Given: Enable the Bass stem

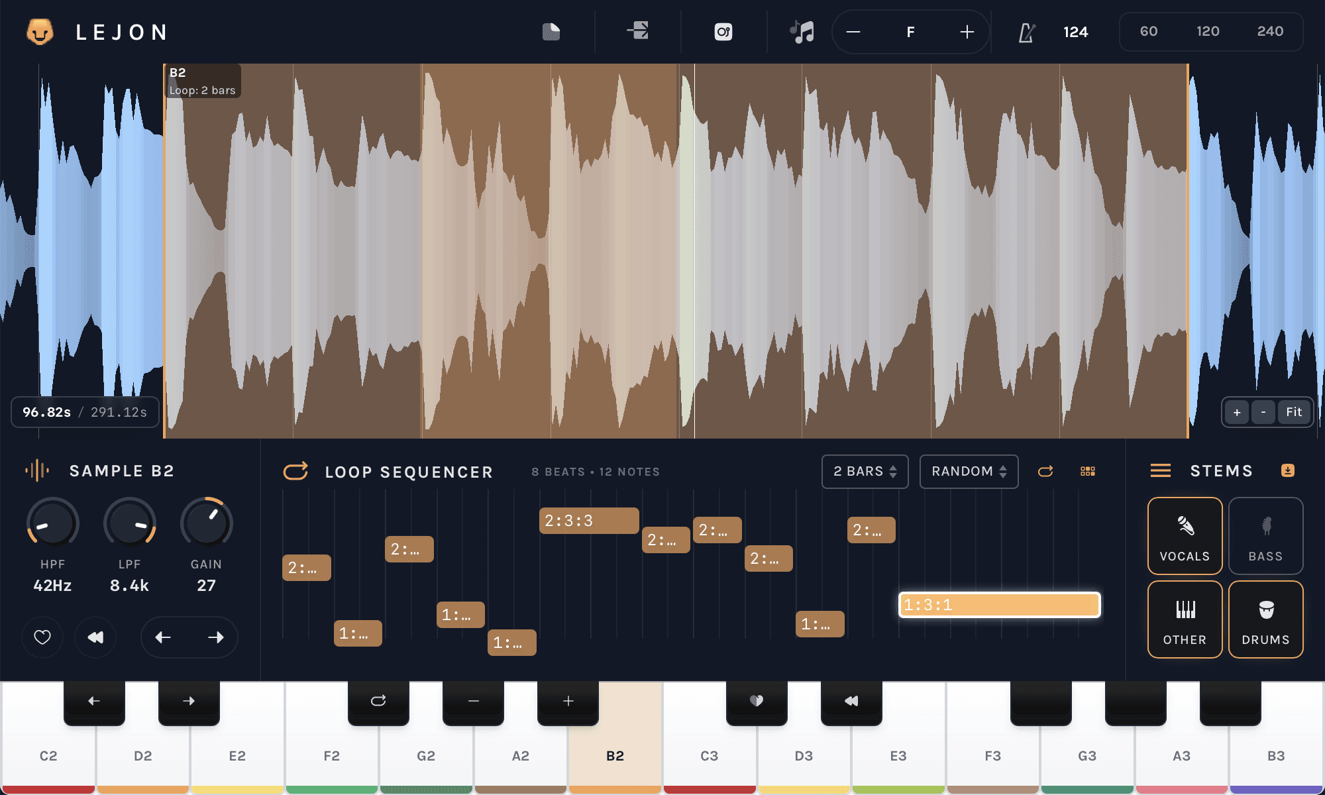Looking at the screenshot, I should point(1265,535).
